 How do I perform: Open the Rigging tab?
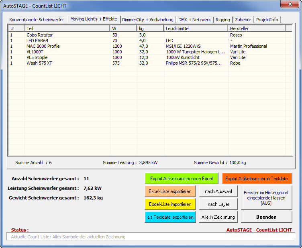pos(222,20)
